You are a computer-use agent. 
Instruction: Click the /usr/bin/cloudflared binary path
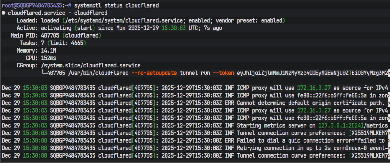98,73
